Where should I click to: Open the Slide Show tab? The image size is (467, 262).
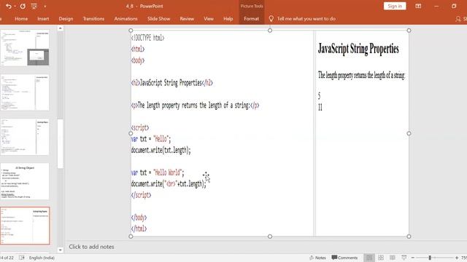[159, 18]
